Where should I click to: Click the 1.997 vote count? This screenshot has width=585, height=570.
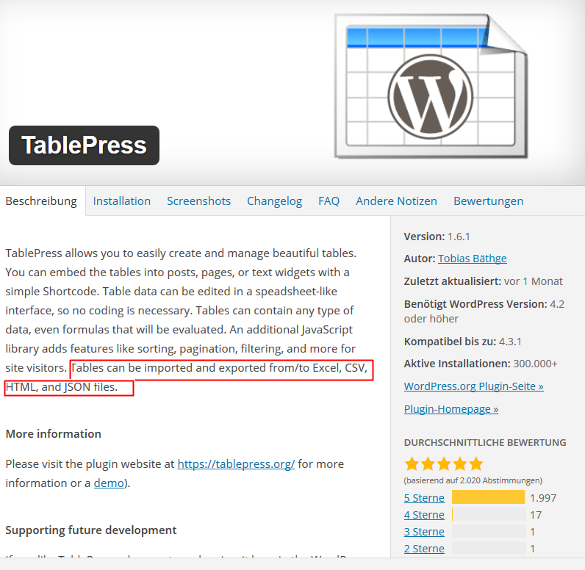point(543,498)
